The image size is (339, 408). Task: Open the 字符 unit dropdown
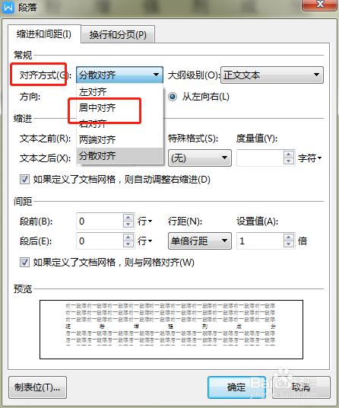pos(309,158)
